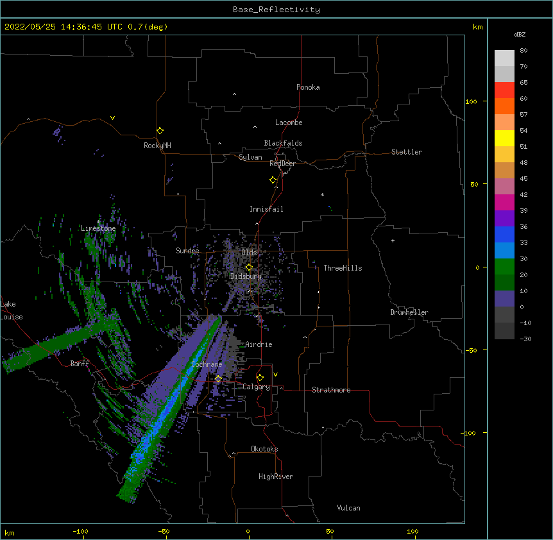The height and width of the screenshot is (540, 553).
Task: Select the Strathmore city label
Action: [x=331, y=390]
